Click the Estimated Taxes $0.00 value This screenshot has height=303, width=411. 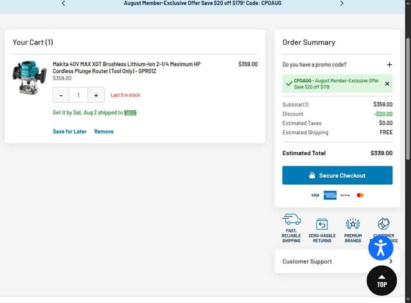coord(386,123)
